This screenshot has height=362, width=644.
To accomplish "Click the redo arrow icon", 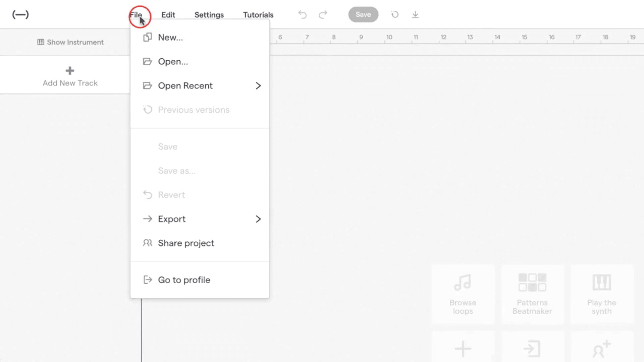I will pos(323,14).
